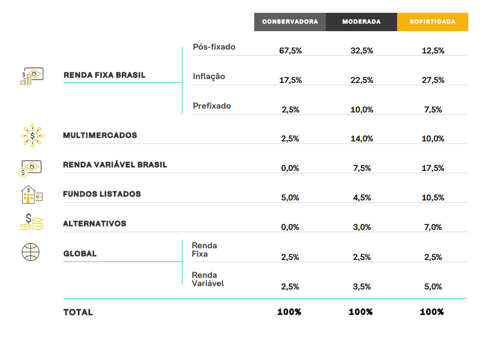Click the Renda Fixa Brasil label
This screenshot has height=339, width=490.
105,75
